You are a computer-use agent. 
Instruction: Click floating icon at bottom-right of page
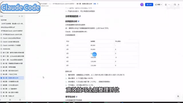click(178, 96)
